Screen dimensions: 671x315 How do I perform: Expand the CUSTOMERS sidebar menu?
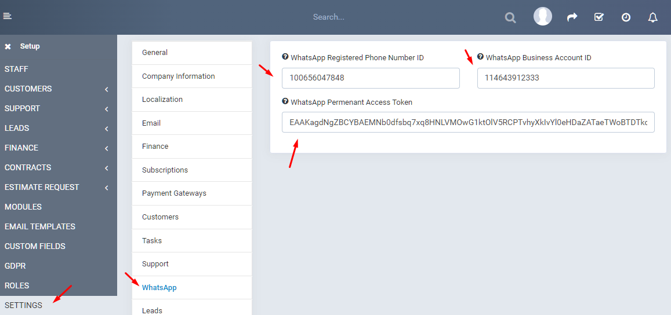tap(58, 89)
